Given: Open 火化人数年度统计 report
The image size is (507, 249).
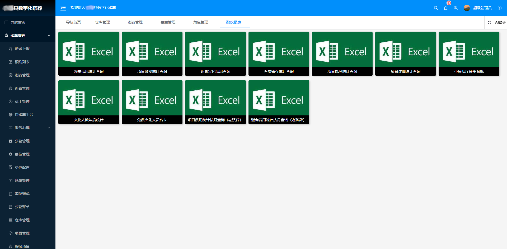Looking at the screenshot, I should (89, 102).
